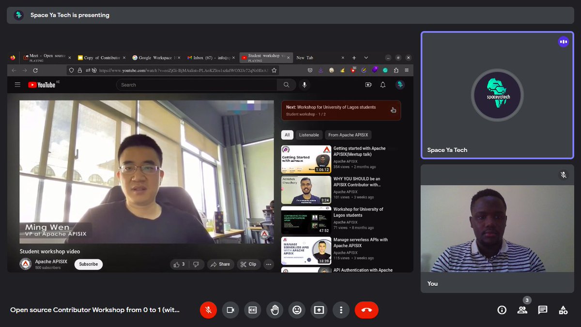Open more actions under the video
This screenshot has height=327, width=581.
(x=269, y=264)
